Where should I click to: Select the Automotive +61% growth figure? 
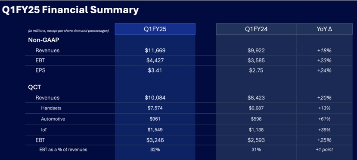(324, 119)
